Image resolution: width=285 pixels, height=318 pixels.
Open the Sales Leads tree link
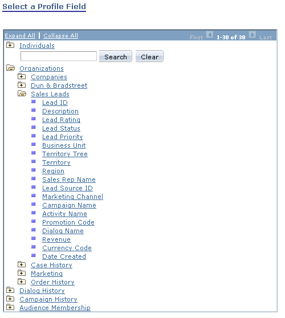pos(50,94)
